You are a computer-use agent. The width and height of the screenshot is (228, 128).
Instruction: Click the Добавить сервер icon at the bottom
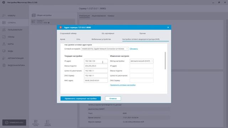(x=36, y=123)
